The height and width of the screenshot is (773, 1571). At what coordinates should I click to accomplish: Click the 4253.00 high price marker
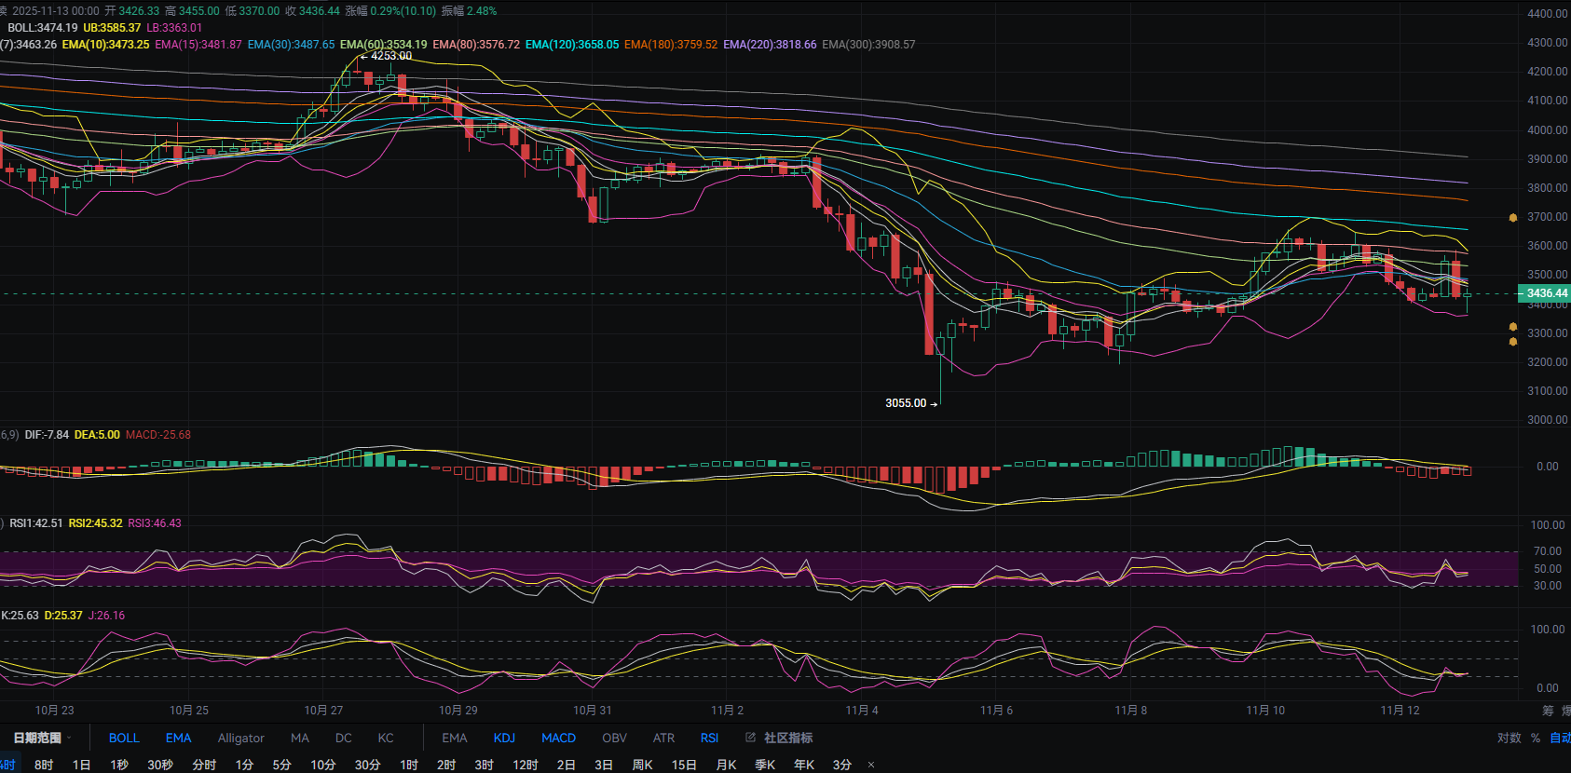[x=390, y=56]
